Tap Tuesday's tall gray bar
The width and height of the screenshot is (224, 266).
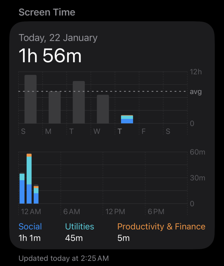(79, 102)
